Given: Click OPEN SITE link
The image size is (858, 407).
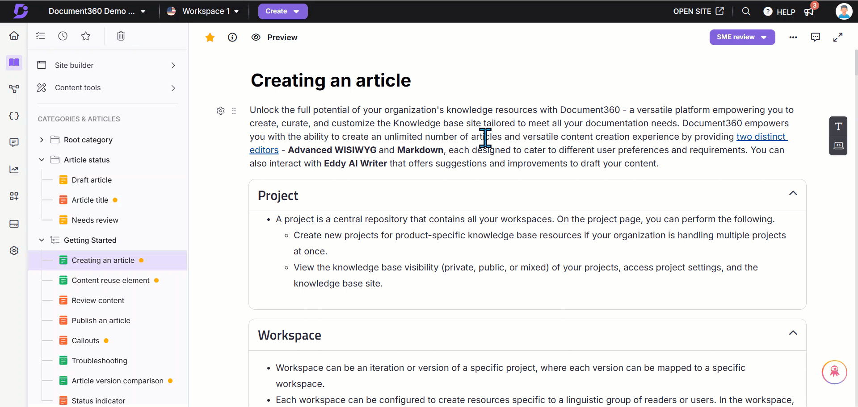Looking at the screenshot, I should pyautogui.click(x=698, y=11).
